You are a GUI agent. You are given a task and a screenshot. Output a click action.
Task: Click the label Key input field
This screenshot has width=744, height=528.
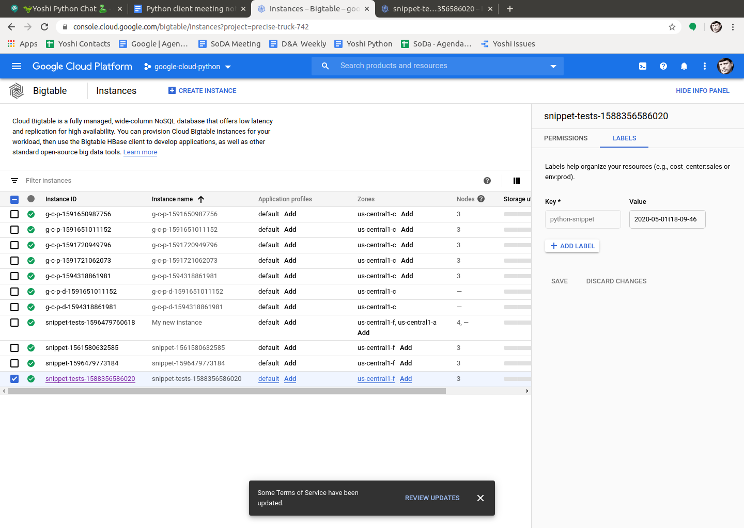point(583,219)
